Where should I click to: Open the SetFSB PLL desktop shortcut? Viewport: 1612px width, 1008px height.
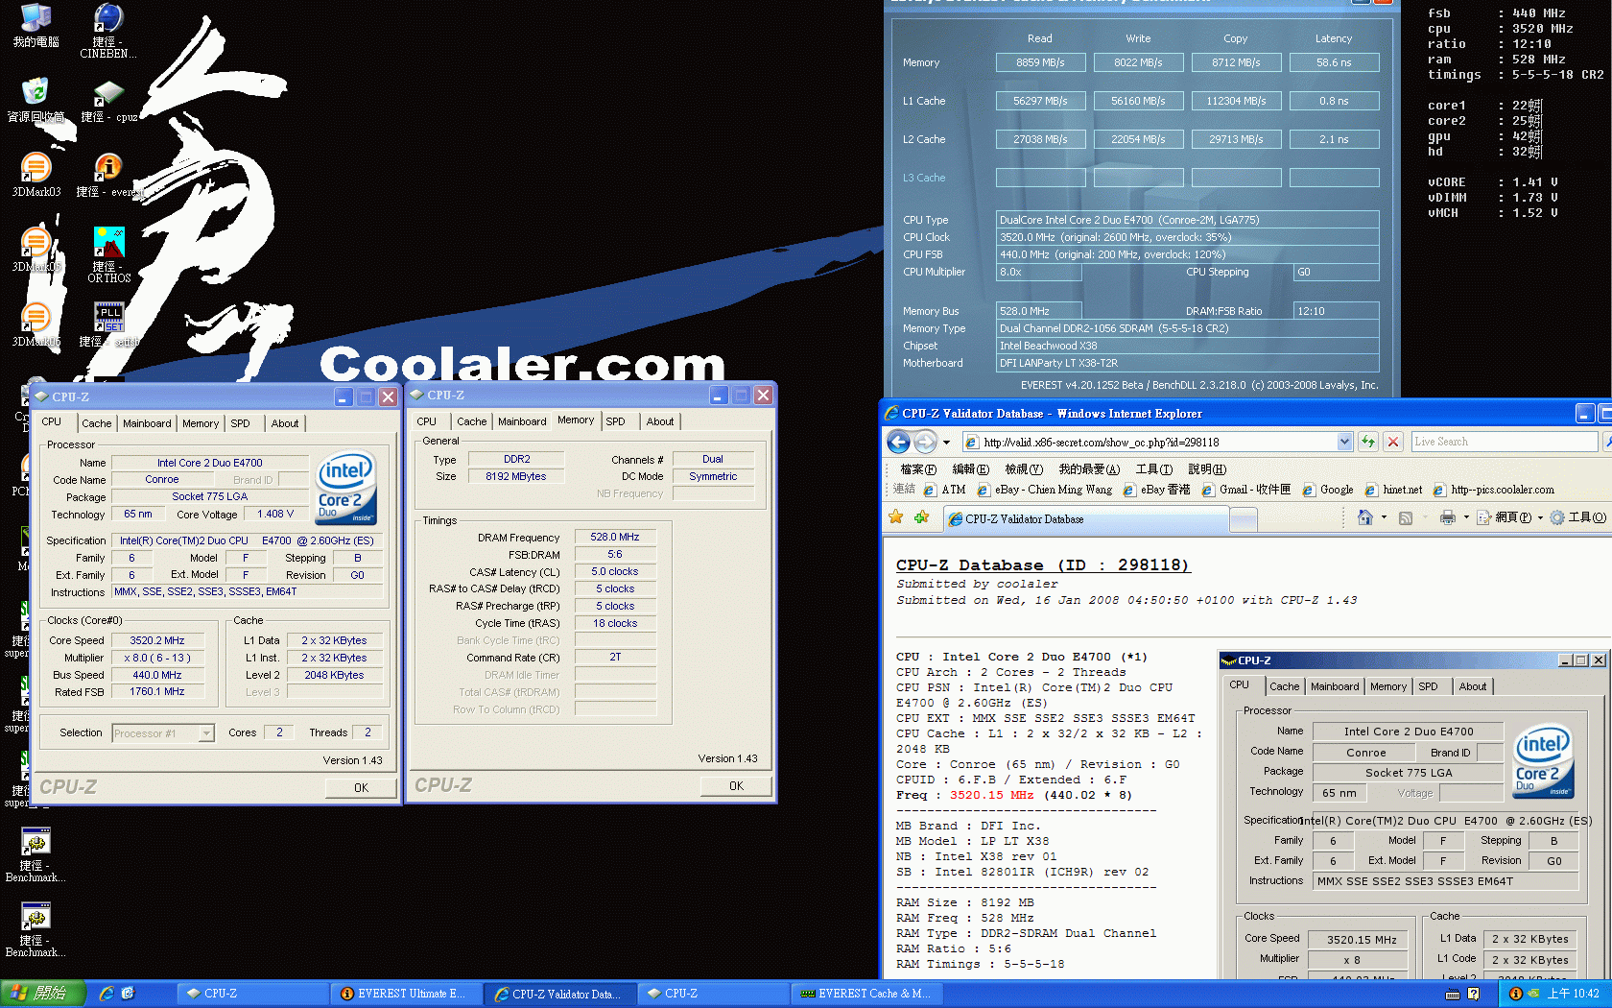[108, 324]
